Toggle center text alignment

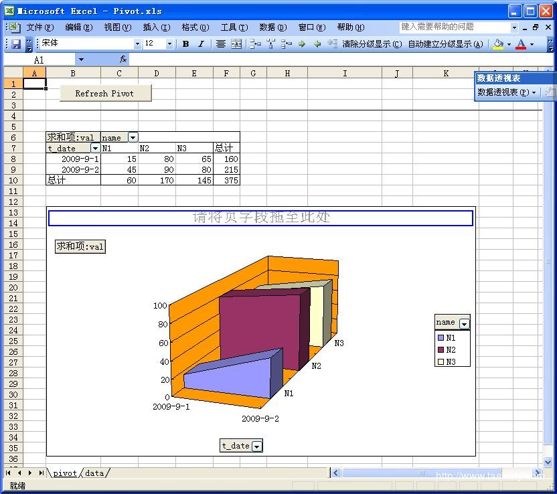[220, 44]
